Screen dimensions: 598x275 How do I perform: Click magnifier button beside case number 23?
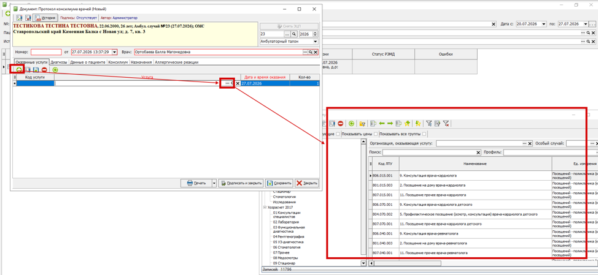coord(293,34)
